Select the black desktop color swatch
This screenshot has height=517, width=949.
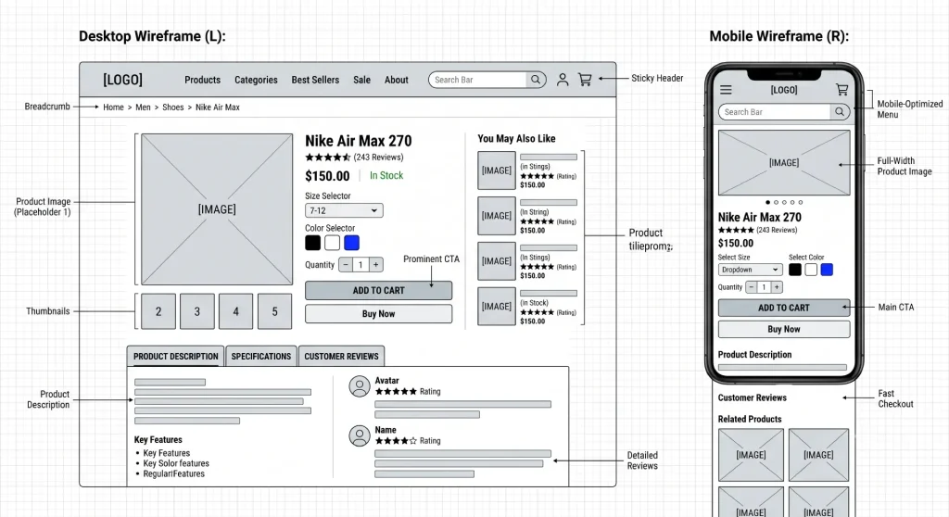pyautogui.click(x=313, y=243)
